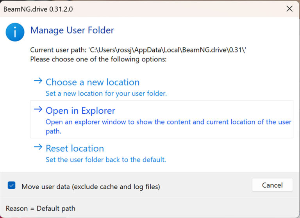Click empty right side of Open in Explorer box

click(x=234, y=111)
